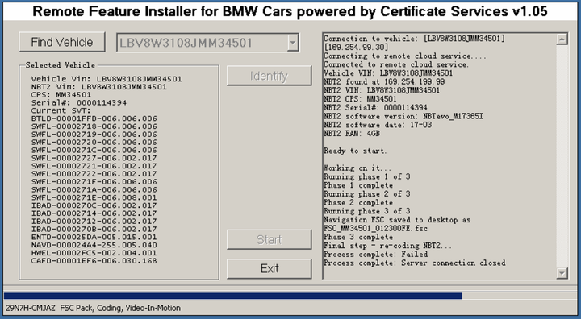The height and width of the screenshot is (319, 581).
Task: Click the 'Working on it...' log line
Action: (357, 168)
